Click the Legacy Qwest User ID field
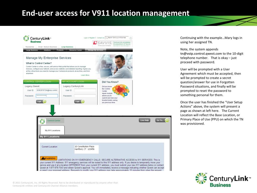Screen dimensions: 257x193 (x=47, y=90)
